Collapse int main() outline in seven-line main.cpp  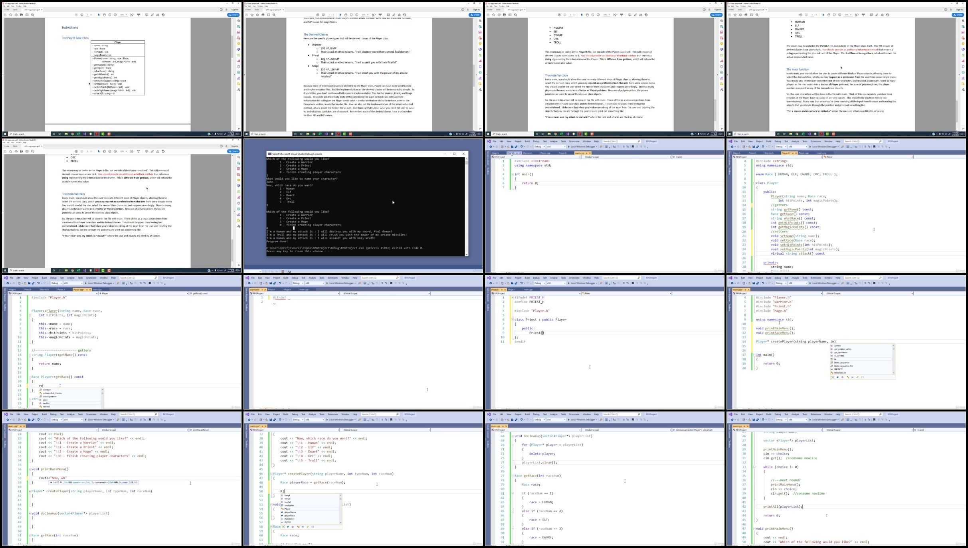[513, 174]
